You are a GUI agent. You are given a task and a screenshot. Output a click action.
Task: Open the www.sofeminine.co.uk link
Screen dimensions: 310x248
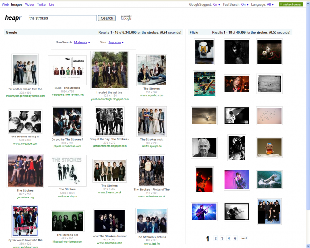pos(152,197)
